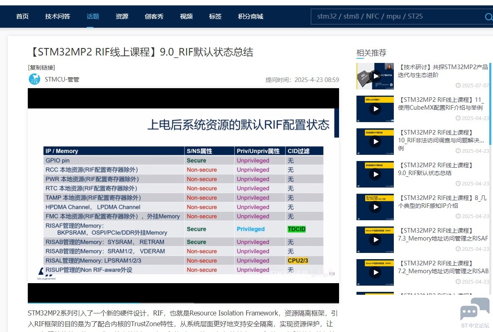Open the 标签 tags page
493x332 pixels.
point(215,16)
